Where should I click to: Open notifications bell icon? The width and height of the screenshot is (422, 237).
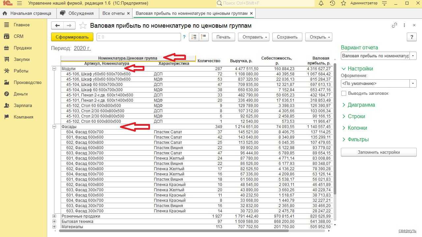[x=321, y=3]
